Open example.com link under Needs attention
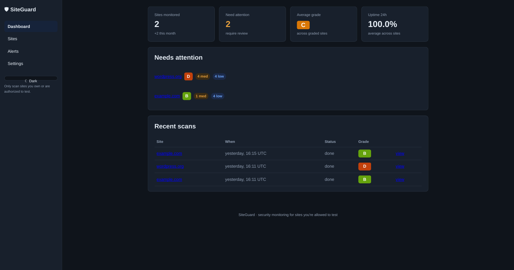Image resolution: width=514 pixels, height=270 pixels. point(167,96)
